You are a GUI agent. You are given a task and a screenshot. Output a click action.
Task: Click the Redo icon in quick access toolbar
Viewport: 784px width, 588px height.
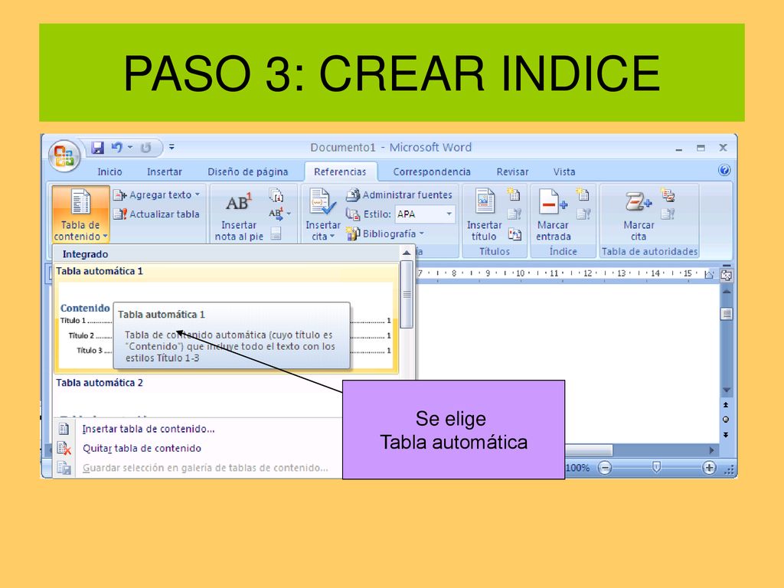click(x=145, y=148)
